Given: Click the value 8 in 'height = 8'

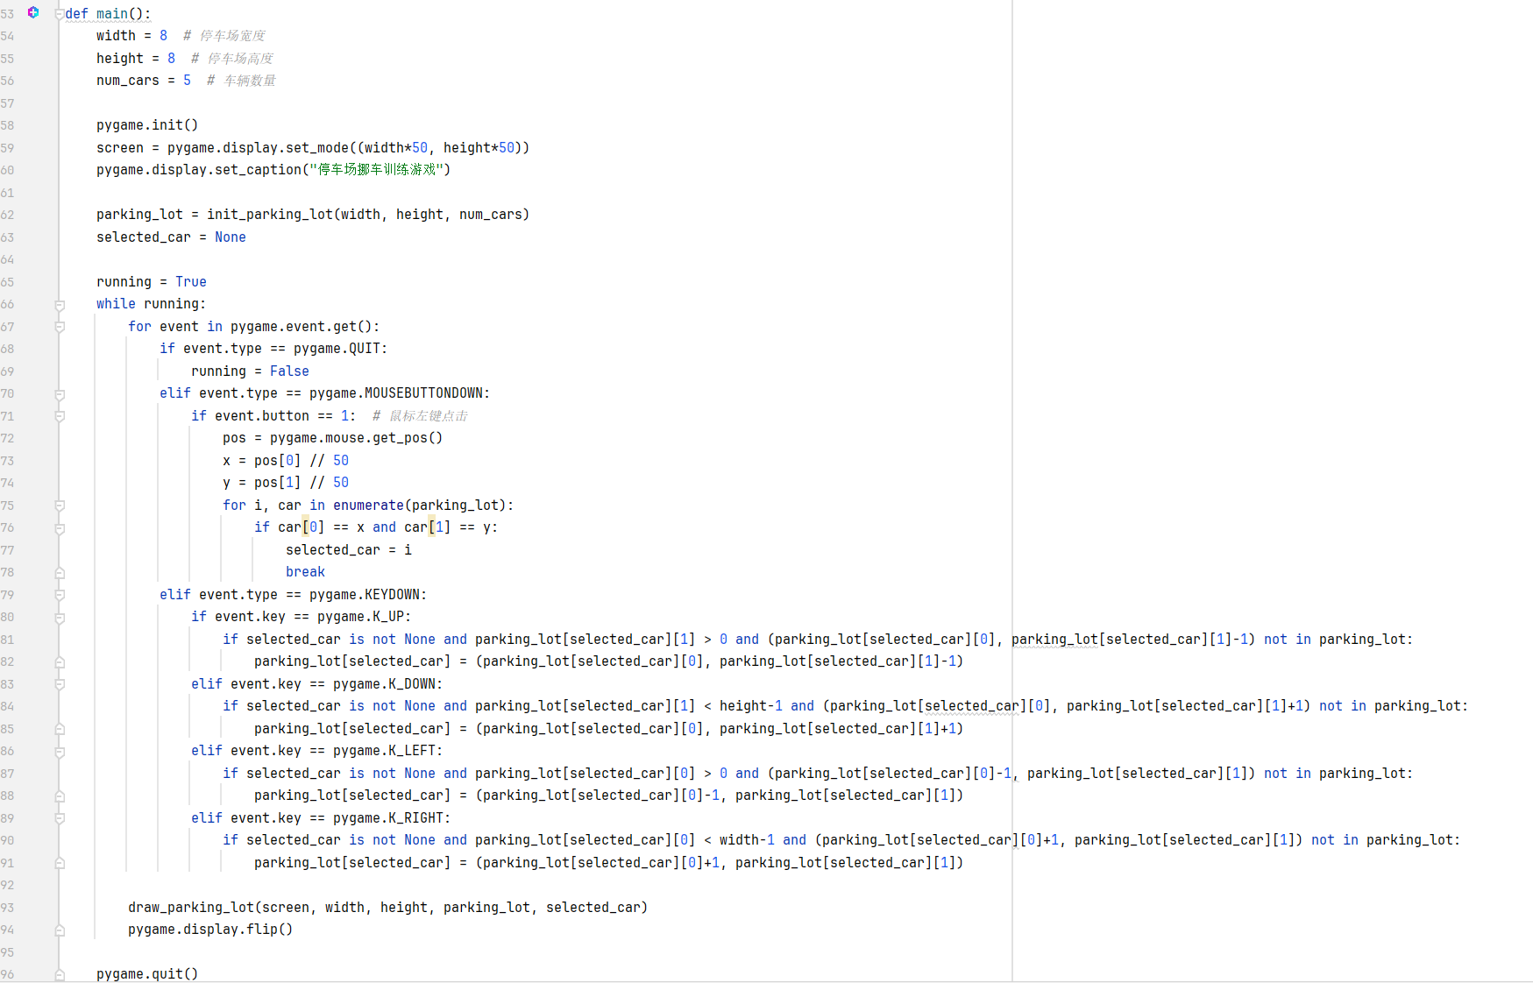Looking at the screenshot, I should point(171,59).
